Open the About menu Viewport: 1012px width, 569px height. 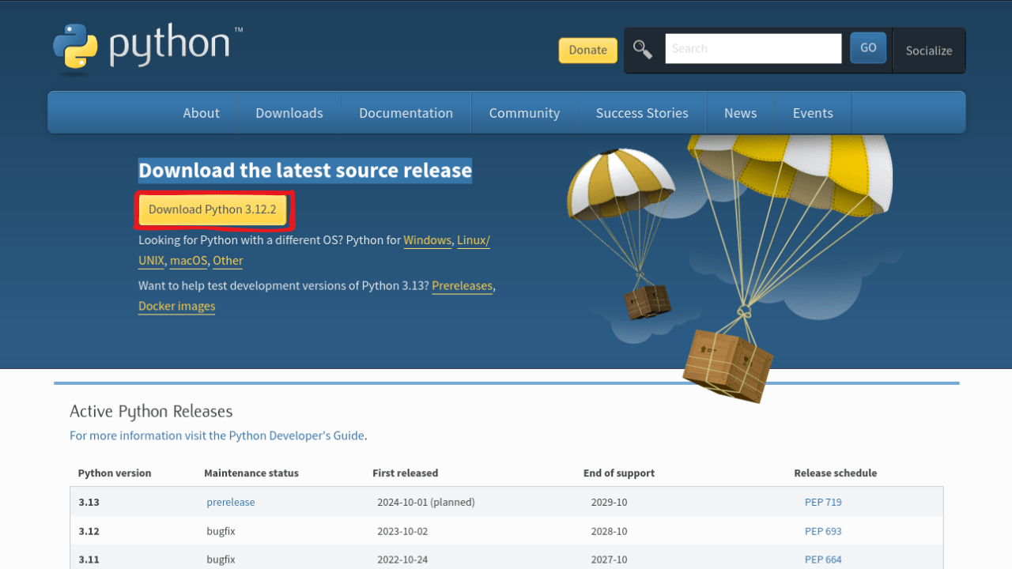pos(201,113)
